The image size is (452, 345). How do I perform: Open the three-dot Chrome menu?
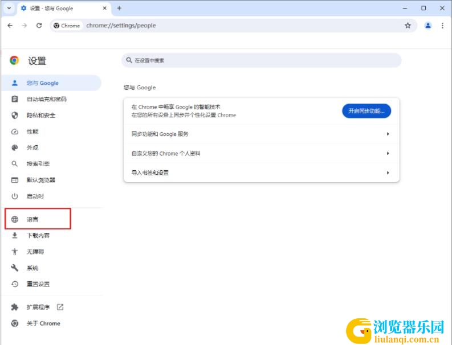pos(442,26)
